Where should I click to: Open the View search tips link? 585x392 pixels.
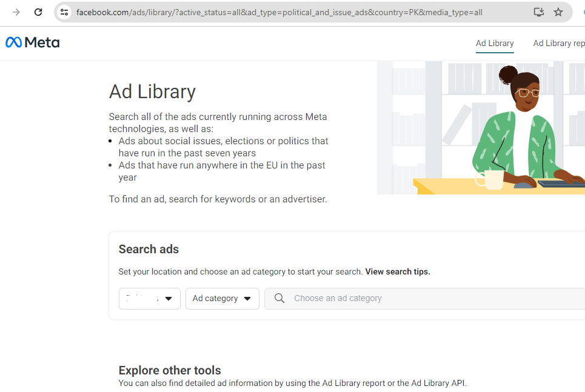(x=397, y=271)
